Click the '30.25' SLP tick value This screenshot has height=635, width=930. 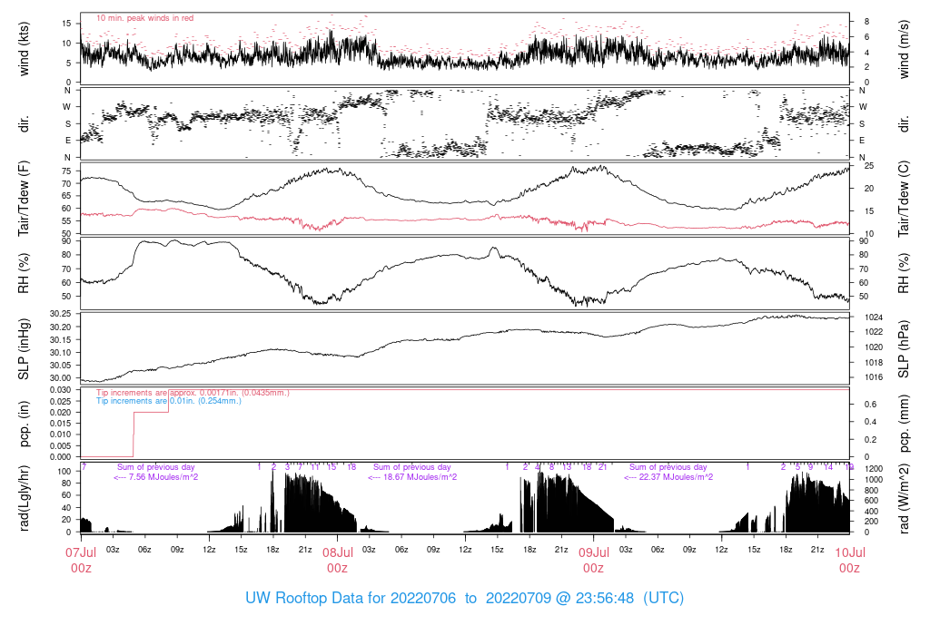point(61,314)
